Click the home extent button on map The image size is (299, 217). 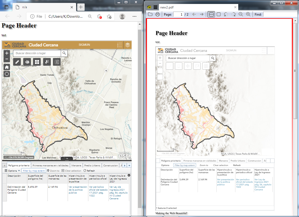tap(7, 67)
